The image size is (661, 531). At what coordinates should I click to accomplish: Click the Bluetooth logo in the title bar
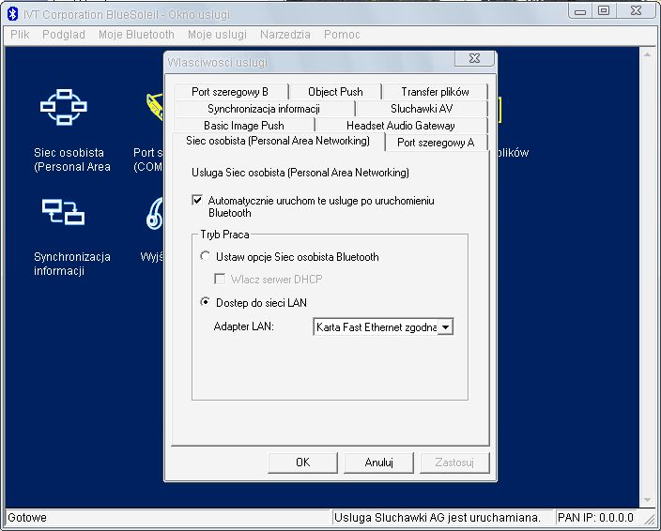pos(12,13)
